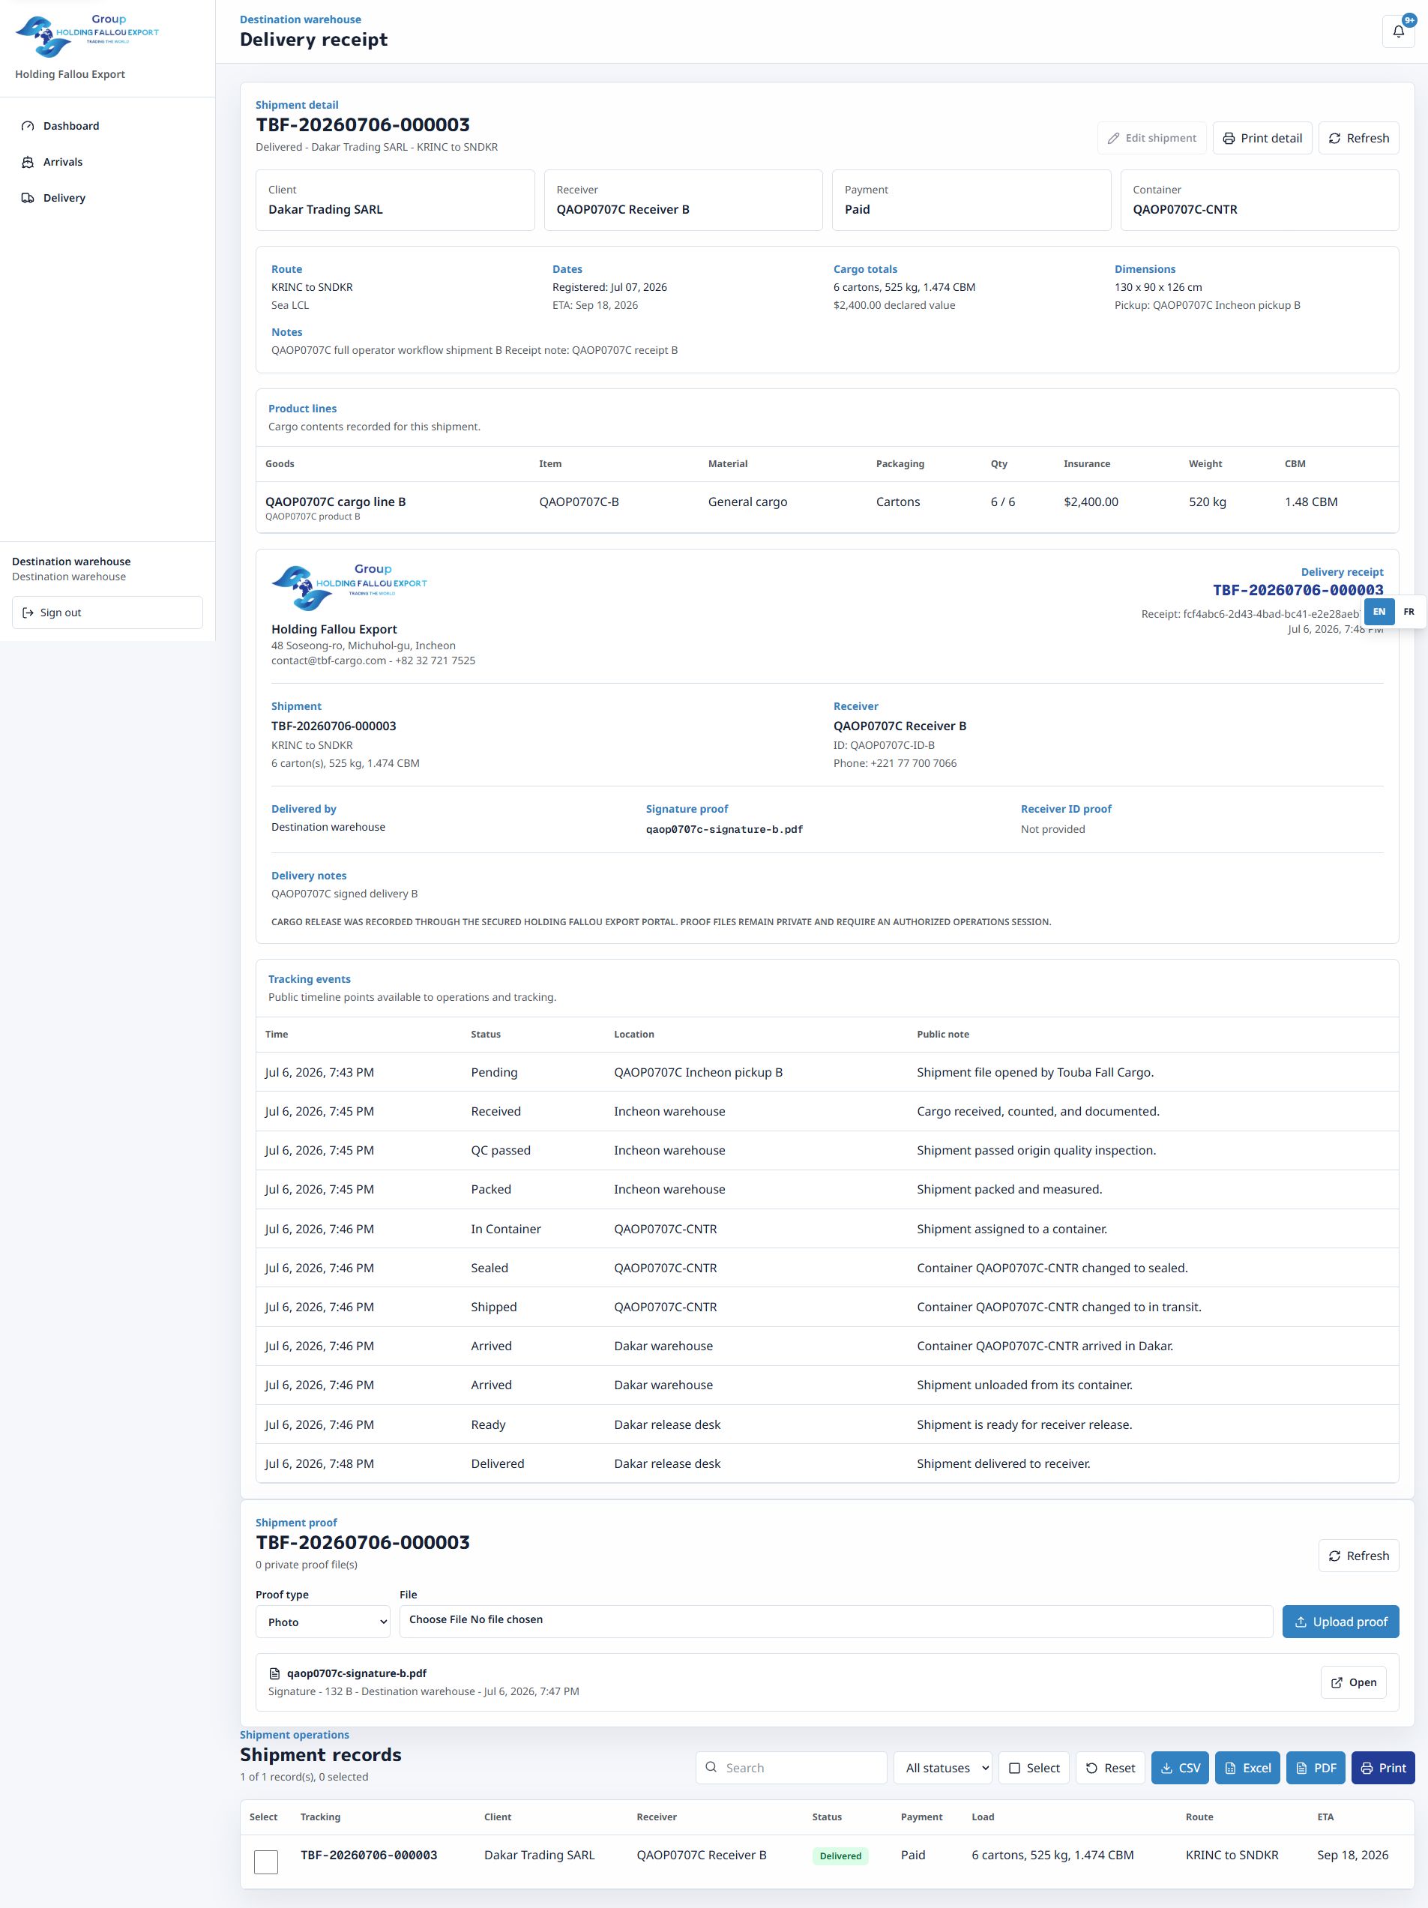Click the shipment records Search field
Screen dimensions: 1428x1908
pyautogui.click(x=791, y=1767)
